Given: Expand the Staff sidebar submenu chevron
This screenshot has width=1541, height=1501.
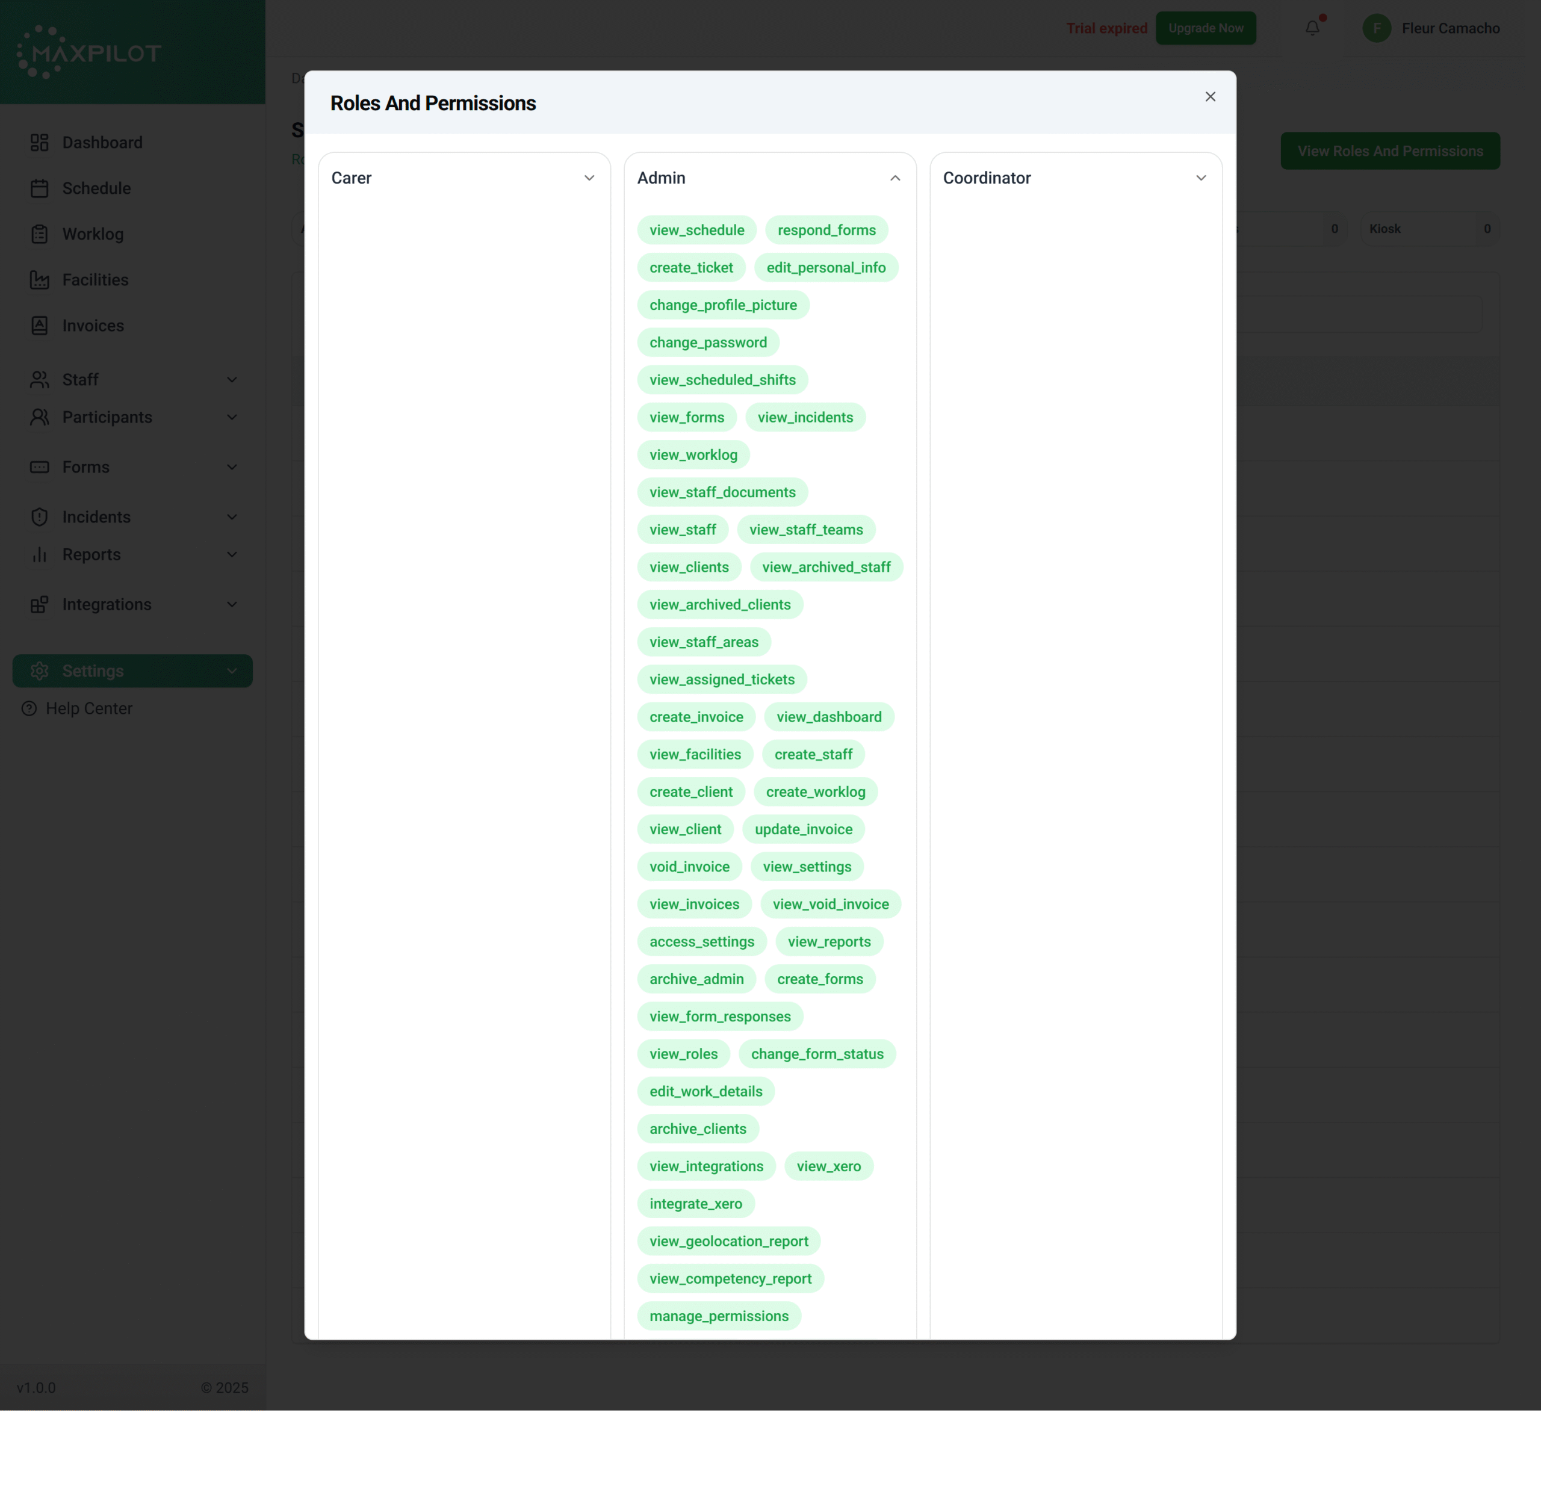Looking at the screenshot, I should tap(232, 380).
